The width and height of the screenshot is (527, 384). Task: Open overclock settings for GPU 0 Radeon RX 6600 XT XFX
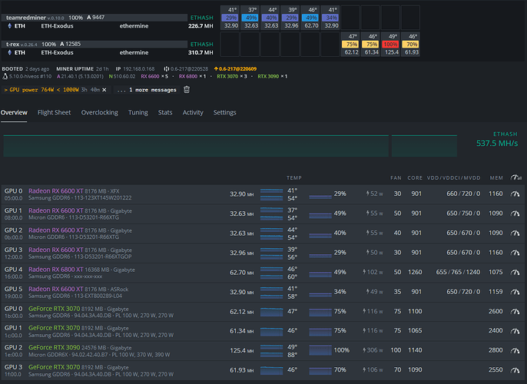coord(515,194)
